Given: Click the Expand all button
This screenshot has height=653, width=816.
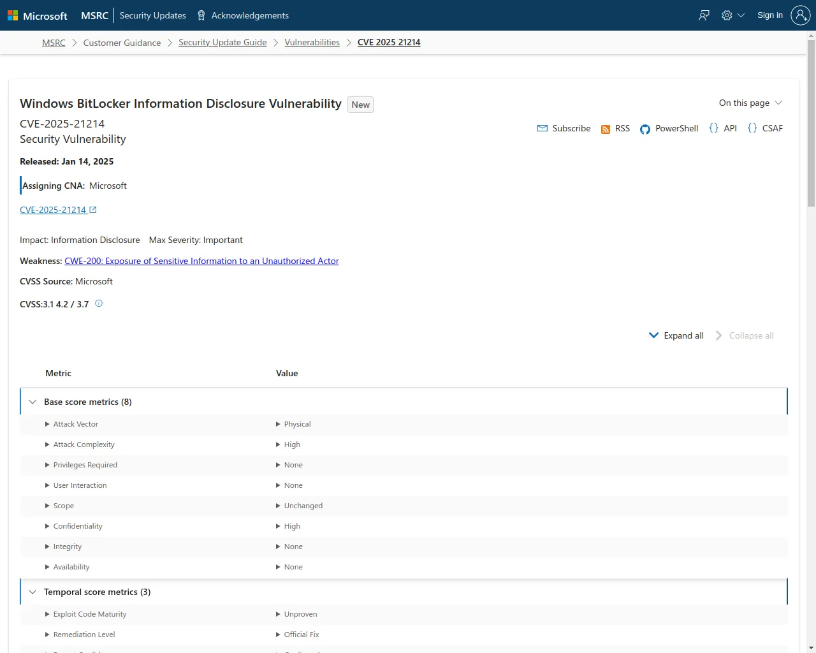Looking at the screenshot, I should click(676, 335).
